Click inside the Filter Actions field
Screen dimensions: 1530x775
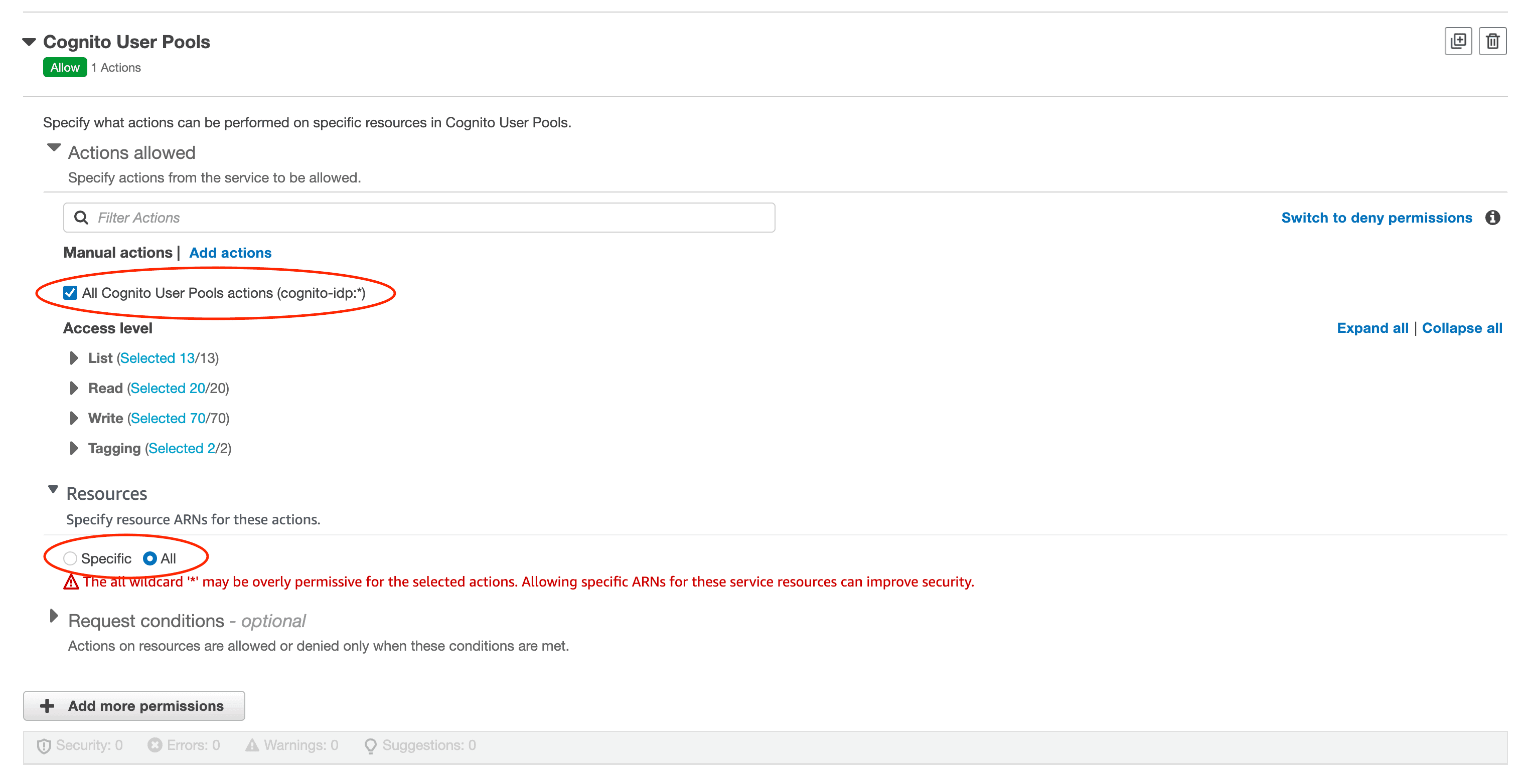(x=356, y=217)
